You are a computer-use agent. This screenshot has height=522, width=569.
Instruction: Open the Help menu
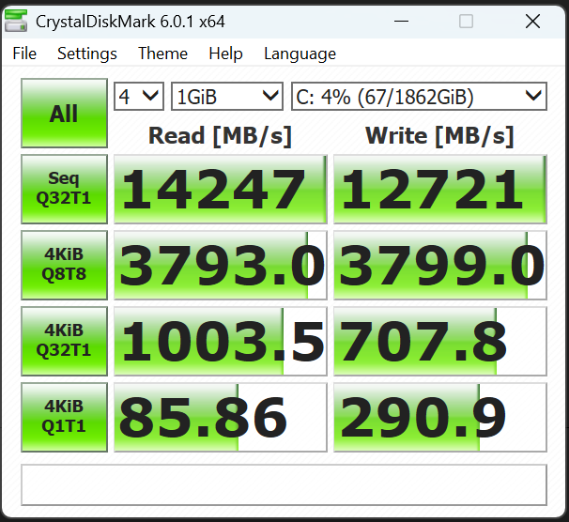[x=225, y=54]
